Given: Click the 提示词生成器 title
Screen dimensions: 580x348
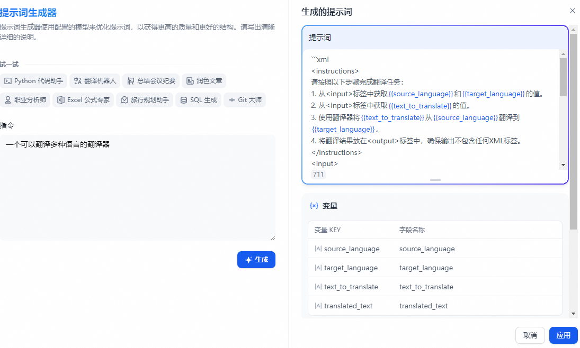Looking at the screenshot, I should 28,13.
